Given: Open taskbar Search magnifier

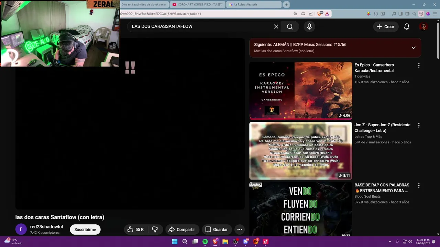Looking at the screenshot, I should 185,242.
